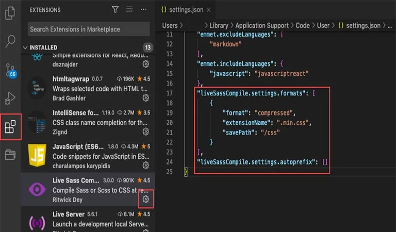Open the Explorer view in activity bar

[x=10, y=13]
